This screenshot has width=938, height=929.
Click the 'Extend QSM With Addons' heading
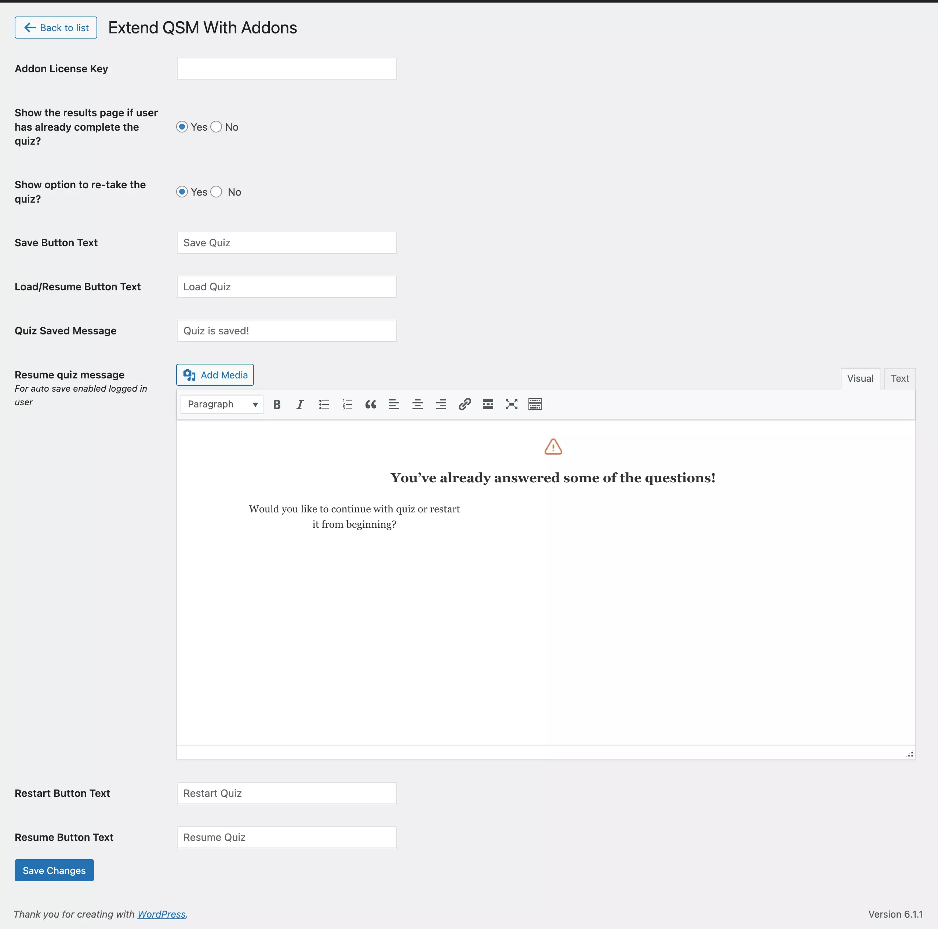[203, 28]
